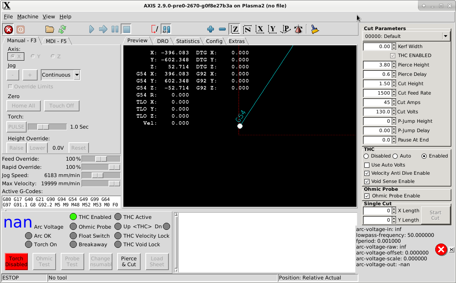The width and height of the screenshot is (456, 283).
Task: Select the P perspective view icon
Action: point(285,29)
